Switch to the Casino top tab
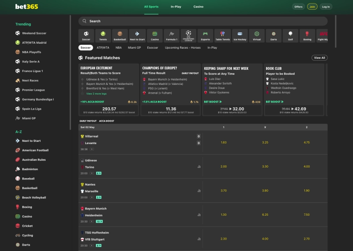 198,7
